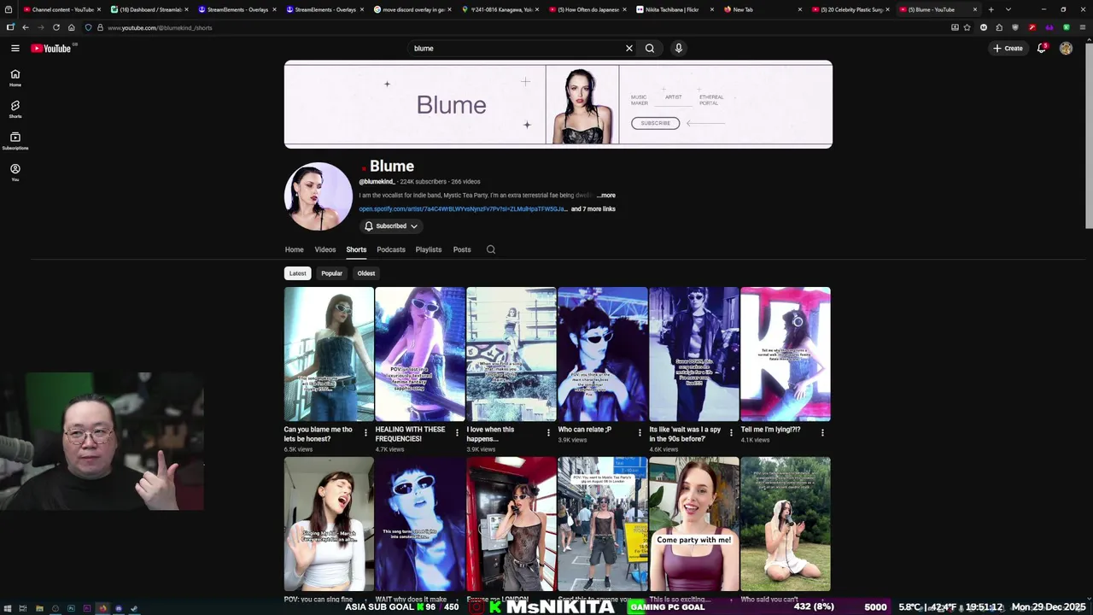Screen dimensions: 1093x615
Task: Open title Its like wait was I a spy
Action: click(x=685, y=434)
